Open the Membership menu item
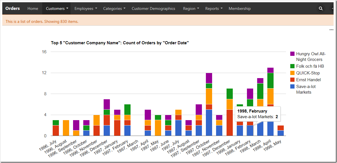This screenshot has width=337, height=163. 240,8
